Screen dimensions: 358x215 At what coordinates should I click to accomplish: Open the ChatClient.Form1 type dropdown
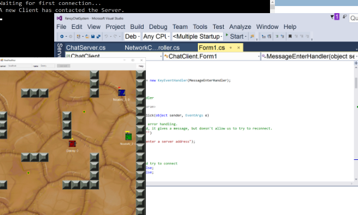point(212,56)
